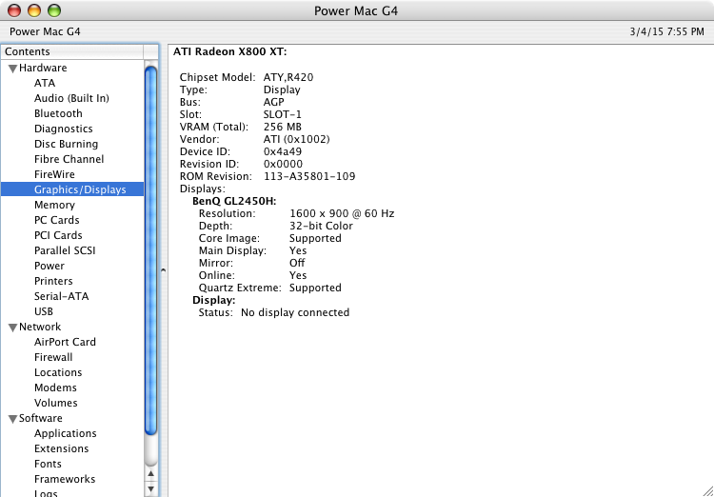Select Graphics/Displays entry
Viewport: 714px width, 497px height.
72,189
